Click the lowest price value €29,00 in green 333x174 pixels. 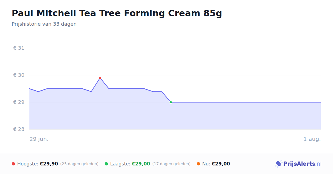click(x=141, y=164)
